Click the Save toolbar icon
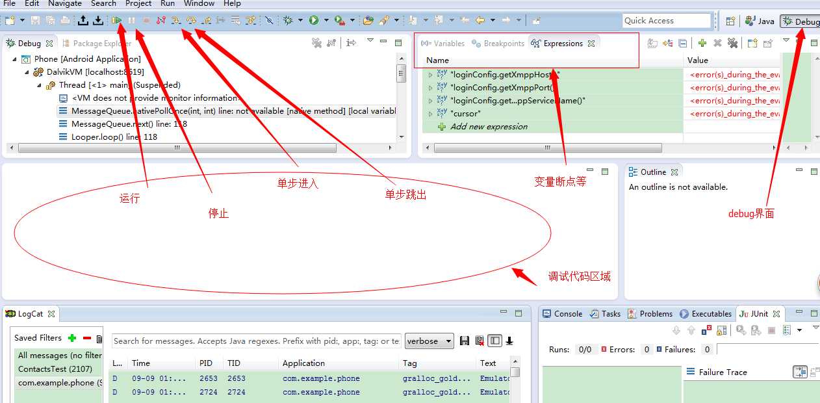The height and width of the screenshot is (403, 820). tap(35, 21)
